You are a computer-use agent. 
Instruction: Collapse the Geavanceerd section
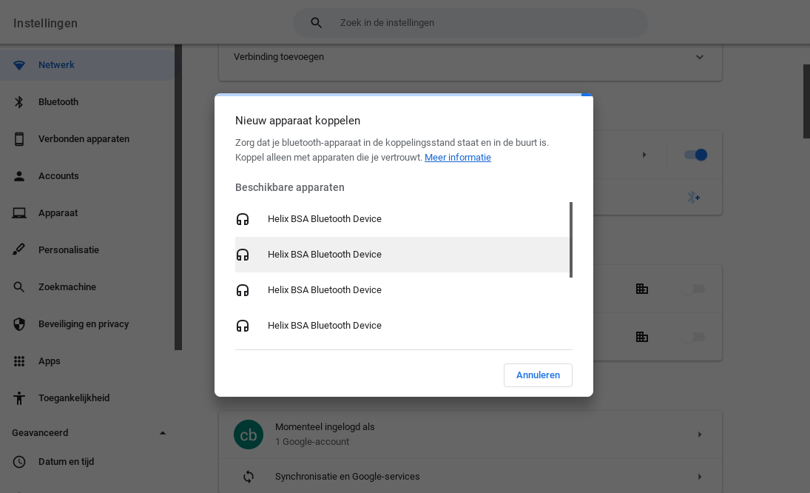click(x=163, y=433)
